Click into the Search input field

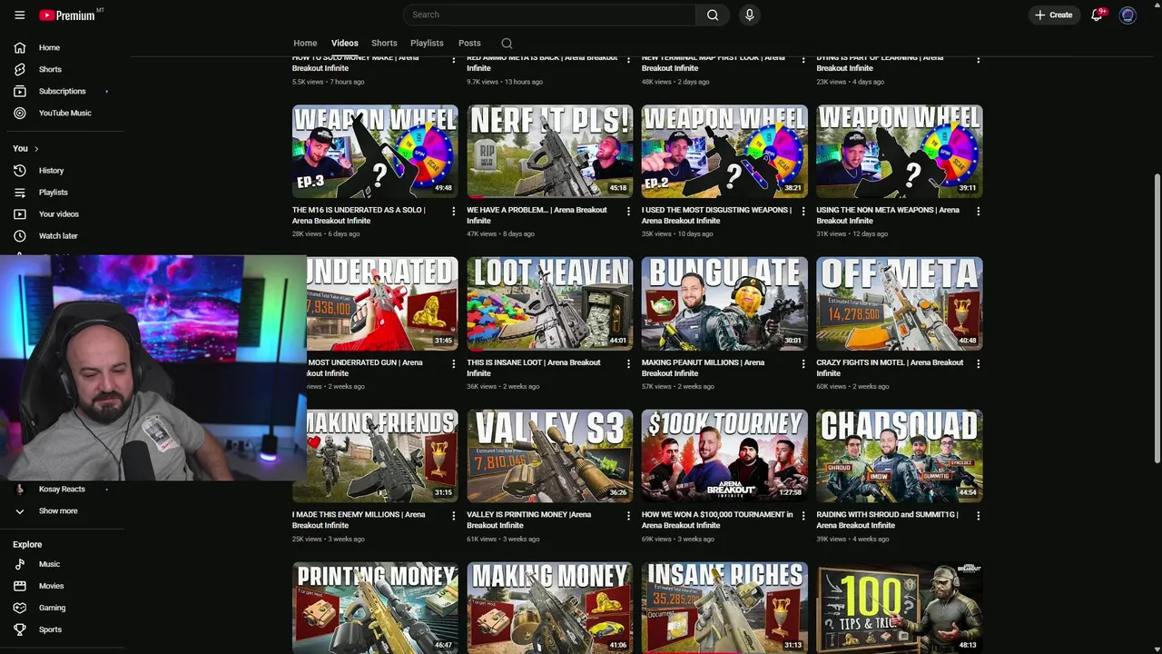tap(549, 15)
